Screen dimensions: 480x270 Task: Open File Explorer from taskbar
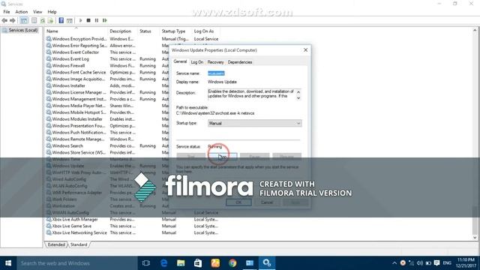point(181,263)
